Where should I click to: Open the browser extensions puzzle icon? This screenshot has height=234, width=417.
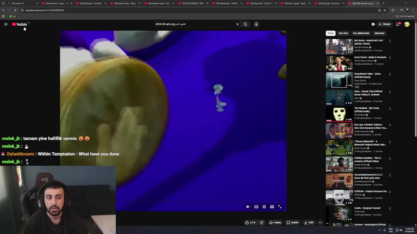tap(393, 10)
